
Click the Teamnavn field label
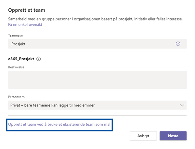(16, 35)
